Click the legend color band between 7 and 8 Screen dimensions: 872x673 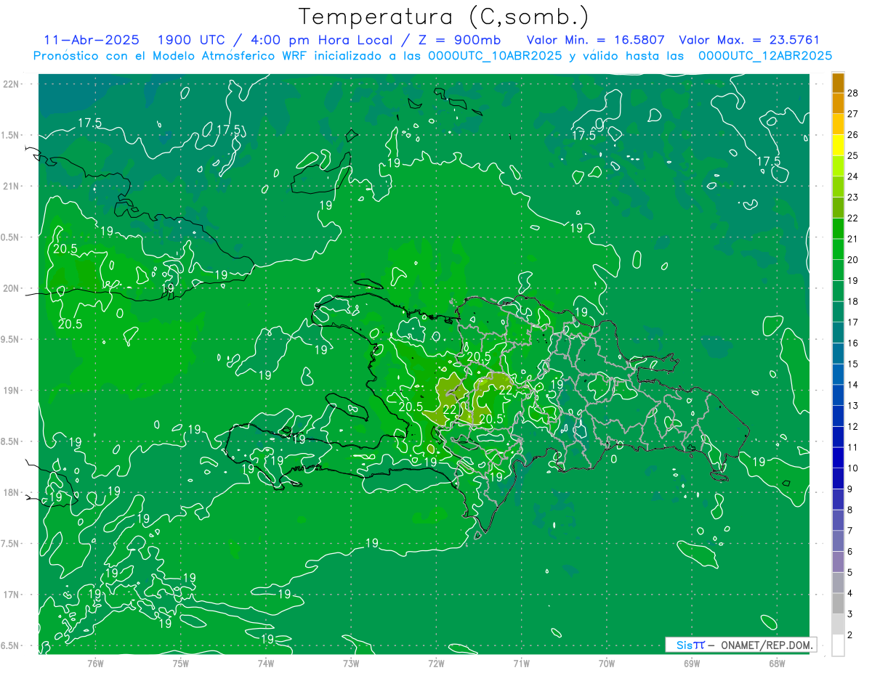(x=838, y=520)
